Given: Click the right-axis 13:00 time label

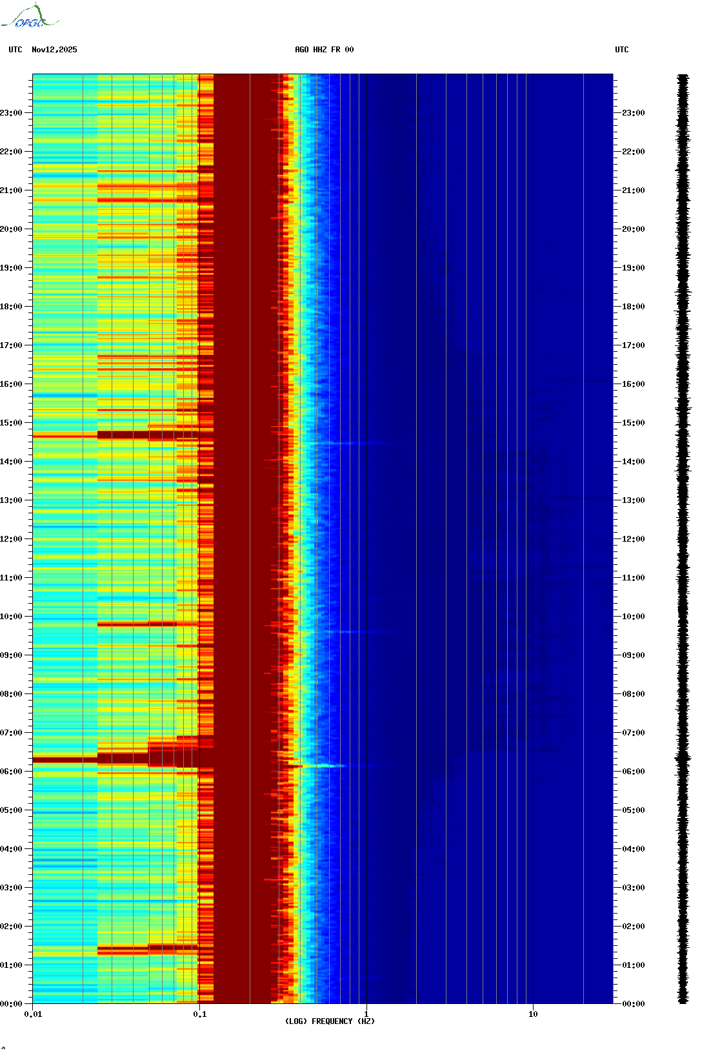Looking at the screenshot, I should click(634, 500).
